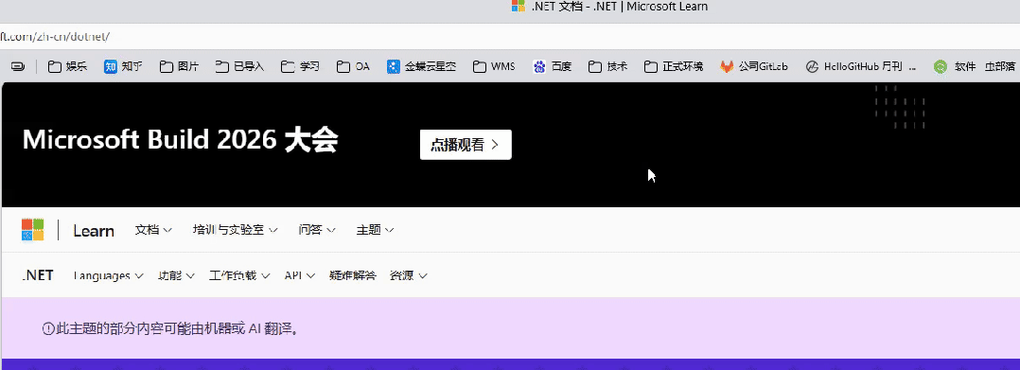Viewport: 1020px width, 370px height.
Task: Expand the Languages dropdown
Action: point(108,275)
